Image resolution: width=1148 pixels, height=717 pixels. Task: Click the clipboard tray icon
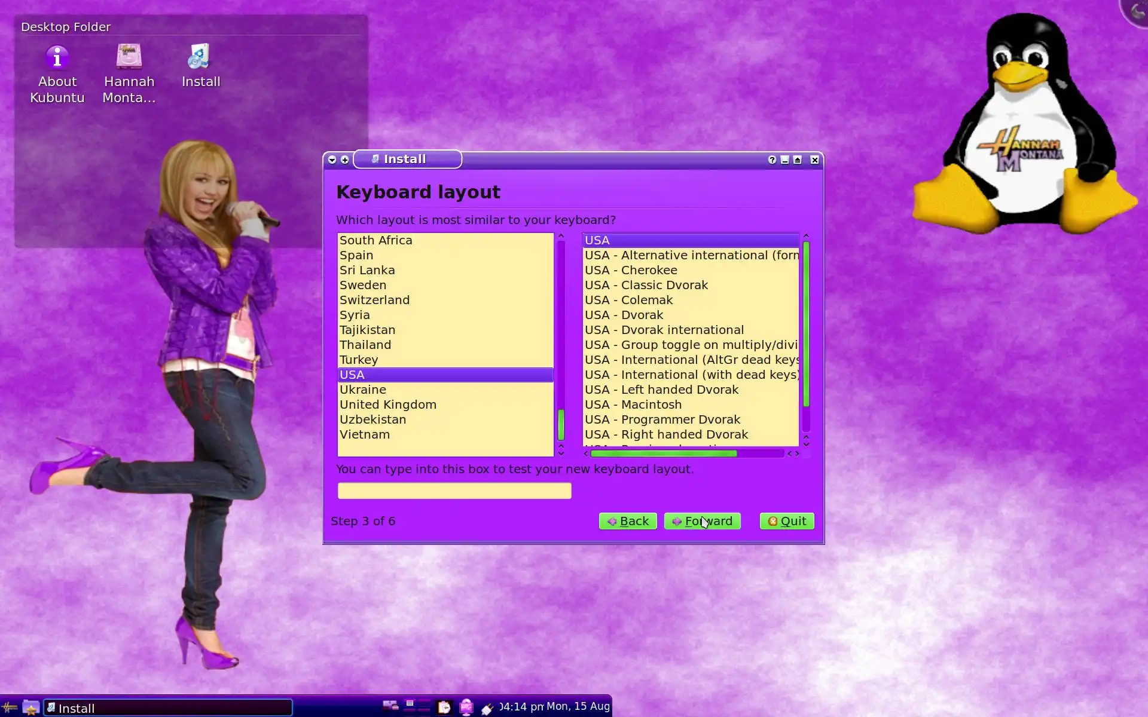[x=444, y=707]
